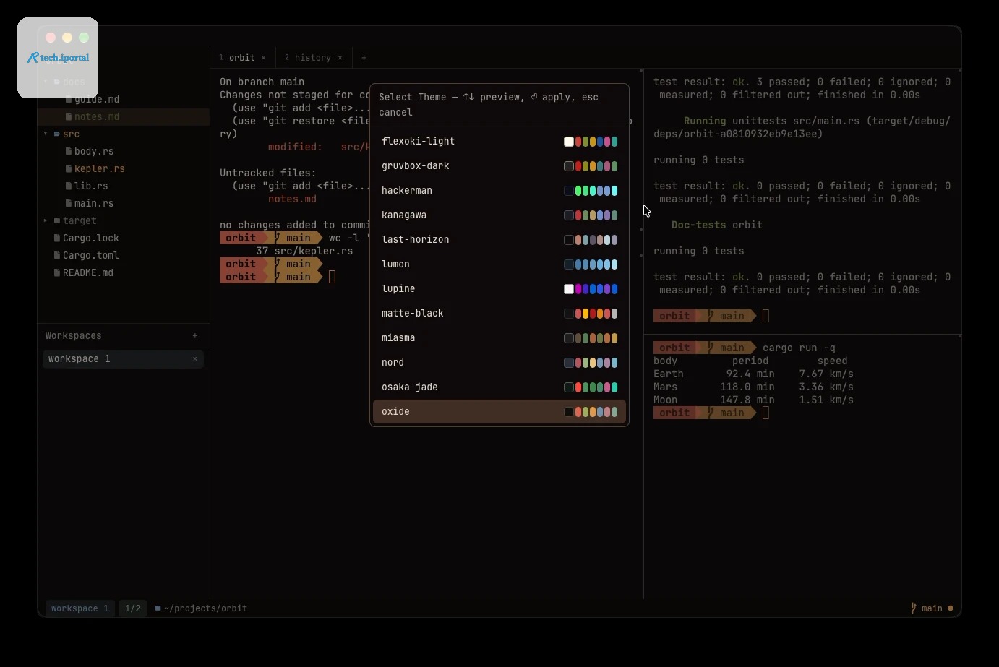Screen dimensions: 999x667
Task: Click the flexoki-light color palette swatches
Action: (591, 142)
